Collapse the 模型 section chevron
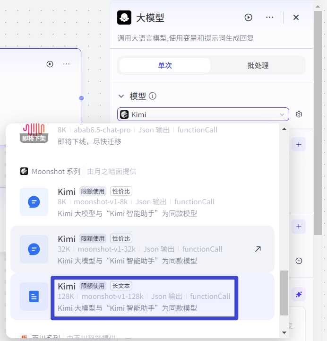327x341 pixels. coord(121,96)
